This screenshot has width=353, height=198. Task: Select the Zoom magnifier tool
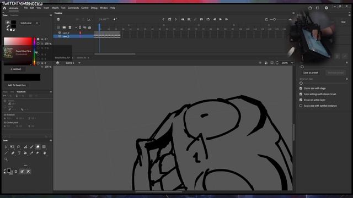tap(6, 159)
